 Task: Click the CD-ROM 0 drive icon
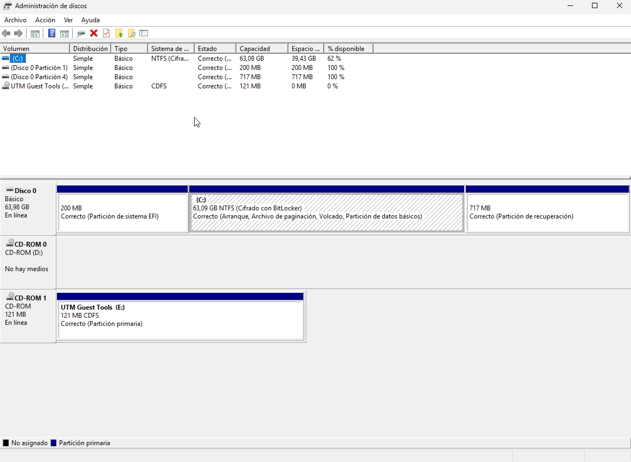click(x=10, y=243)
